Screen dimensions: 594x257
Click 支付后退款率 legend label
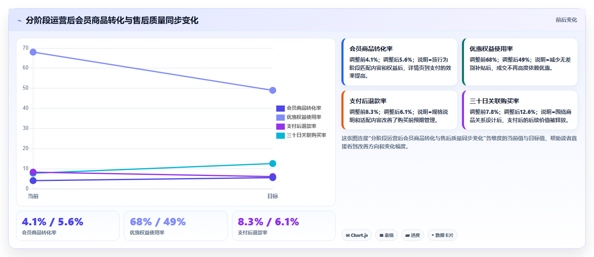pyautogui.click(x=302, y=126)
